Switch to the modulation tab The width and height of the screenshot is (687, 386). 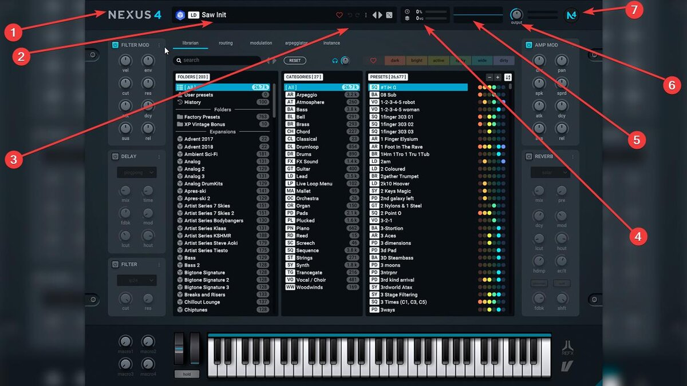(261, 43)
